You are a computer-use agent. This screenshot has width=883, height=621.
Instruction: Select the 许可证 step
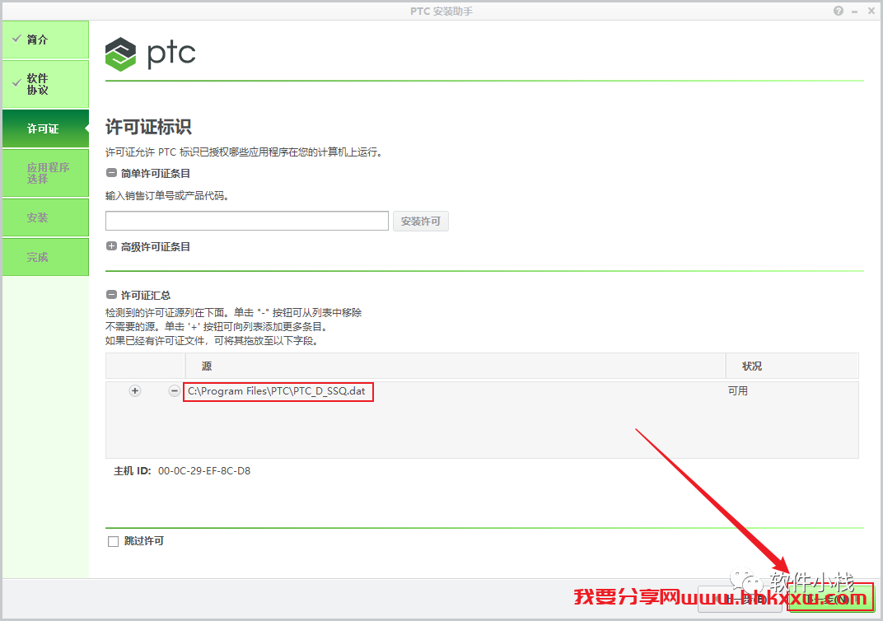(45, 129)
